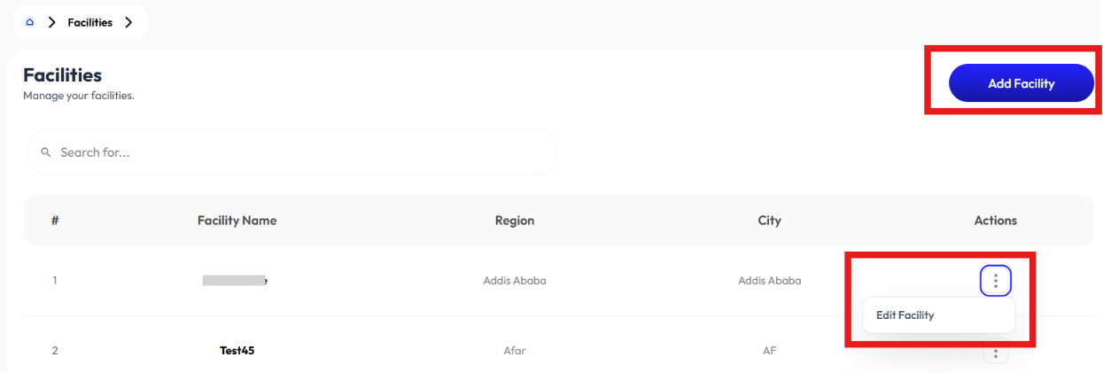Screen dimensions: 1103x373
Task: Open the Test45 facility name
Action: pos(237,351)
